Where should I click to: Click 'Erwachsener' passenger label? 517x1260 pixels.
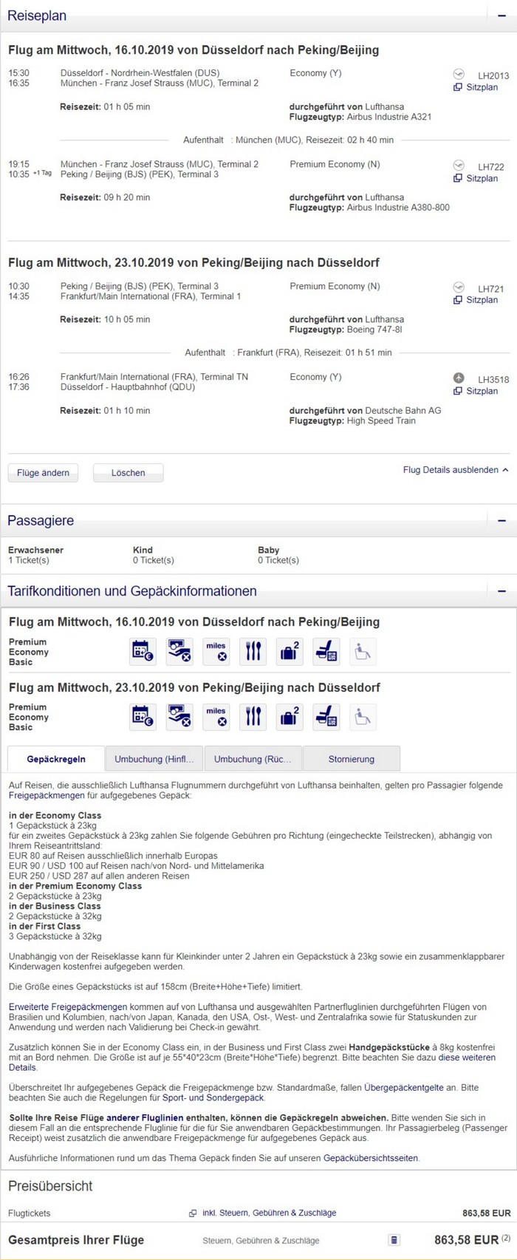point(35,550)
